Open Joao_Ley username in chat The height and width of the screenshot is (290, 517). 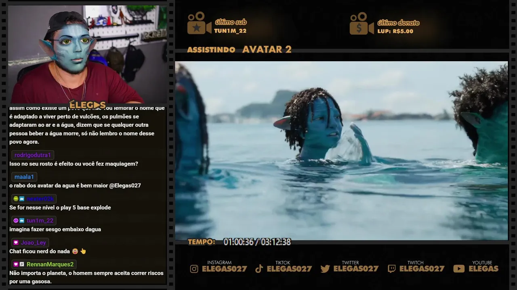[33, 242]
